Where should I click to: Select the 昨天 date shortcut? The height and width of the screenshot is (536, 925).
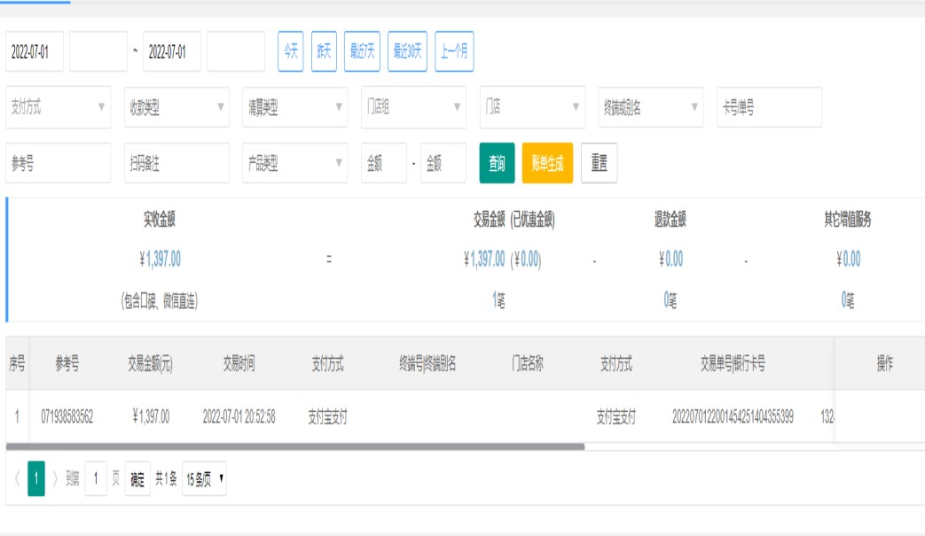(x=324, y=51)
